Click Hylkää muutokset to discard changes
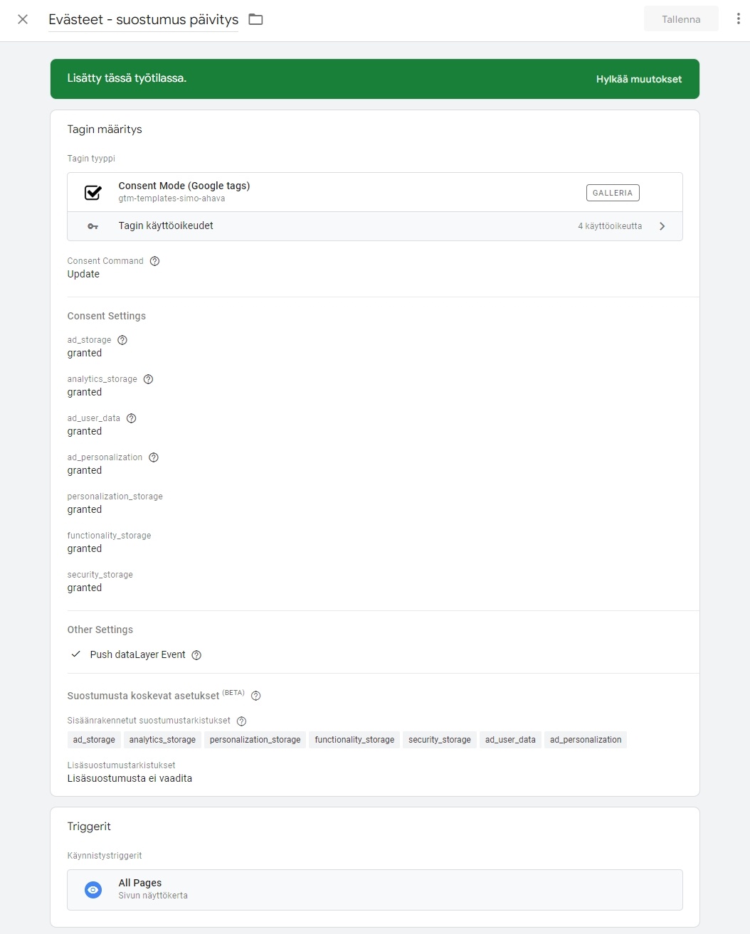750x934 pixels. 639,79
